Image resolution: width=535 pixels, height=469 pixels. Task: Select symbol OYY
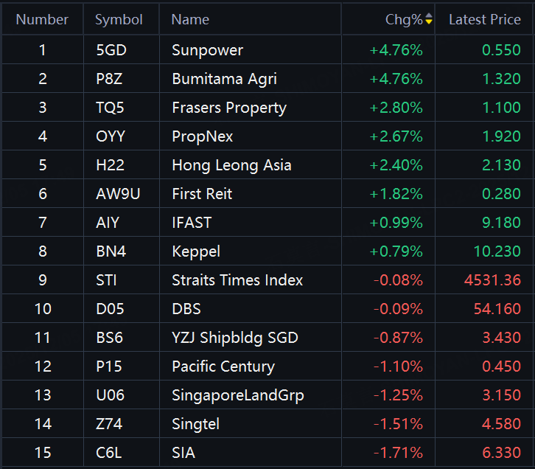click(111, 136)
